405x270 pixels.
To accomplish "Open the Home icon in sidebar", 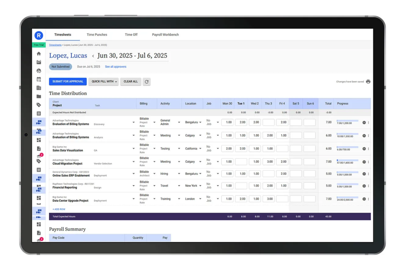I will 39,54.
